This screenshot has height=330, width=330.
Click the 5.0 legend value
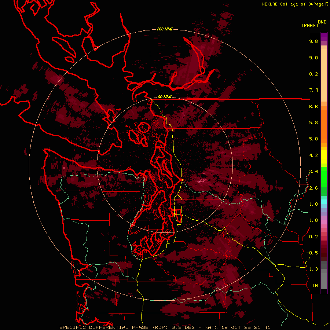pyautogui.click(x=313, y=139)
